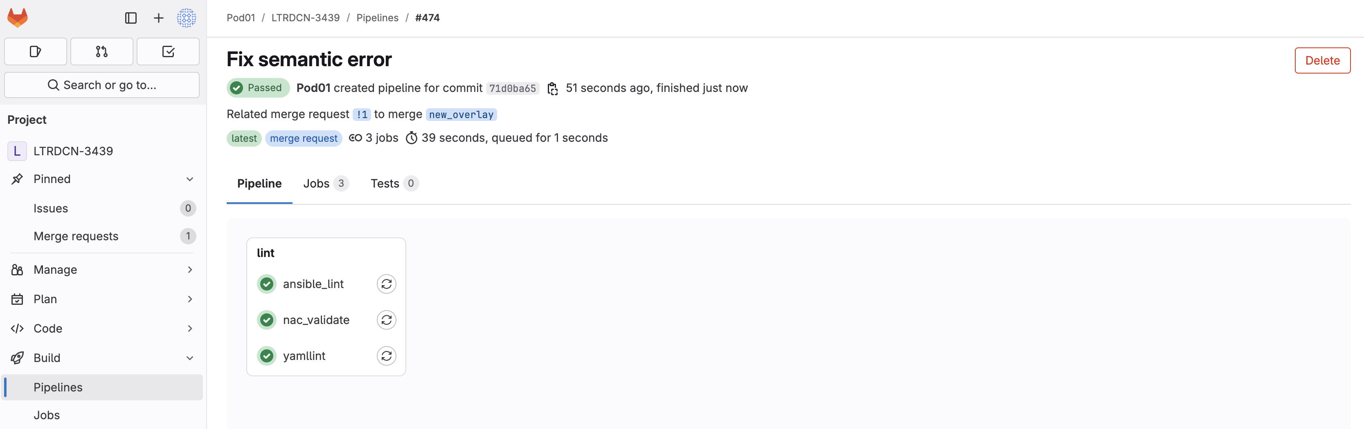Open the to-do list icon button
Viewport: 1364px width, 429px height.
point(168,51)
